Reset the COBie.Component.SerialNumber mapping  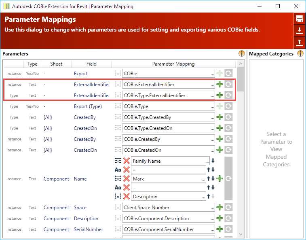click(228, 229)
